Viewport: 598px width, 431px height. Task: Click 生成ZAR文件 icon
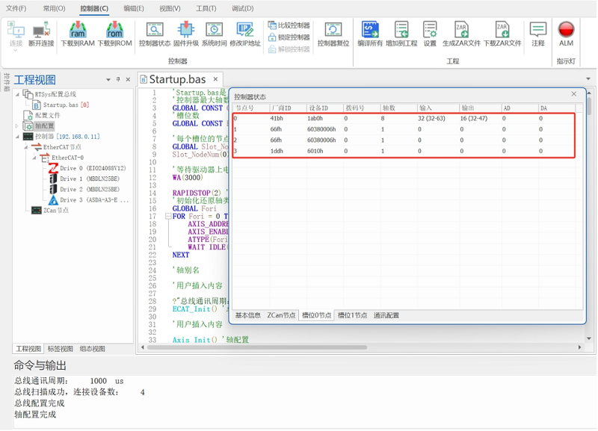coord(461,34)
